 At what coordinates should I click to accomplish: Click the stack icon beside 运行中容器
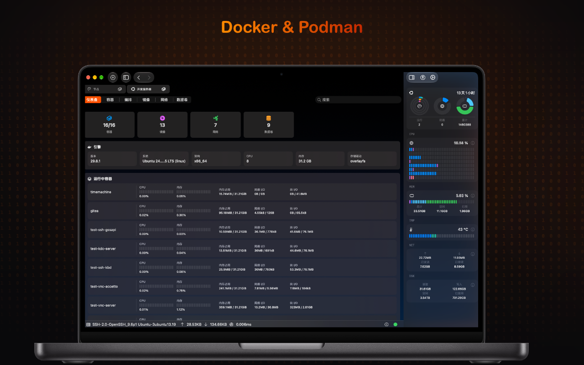(x=90, y=179)
